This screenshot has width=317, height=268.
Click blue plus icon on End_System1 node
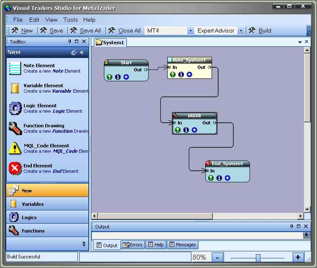(x=228, y=178)
